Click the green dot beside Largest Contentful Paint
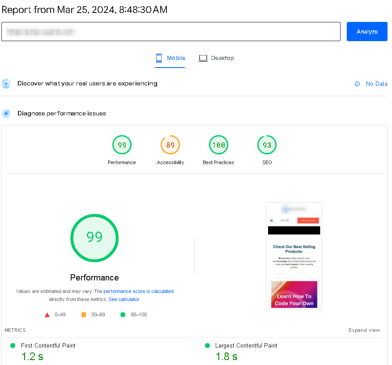The image size is (392, 365). [207, 345]
